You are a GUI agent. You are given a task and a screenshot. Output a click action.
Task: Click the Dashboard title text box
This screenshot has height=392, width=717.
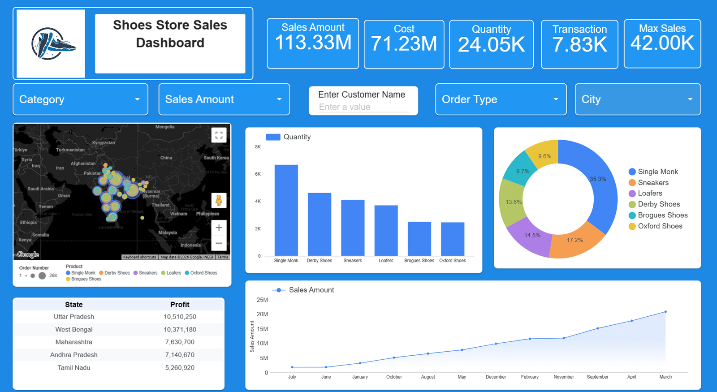170,43
